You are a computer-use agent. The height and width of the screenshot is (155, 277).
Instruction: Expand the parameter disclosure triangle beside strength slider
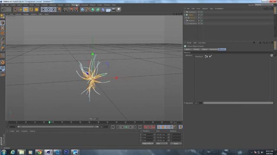pyautogui.click(x=184, y=103)
